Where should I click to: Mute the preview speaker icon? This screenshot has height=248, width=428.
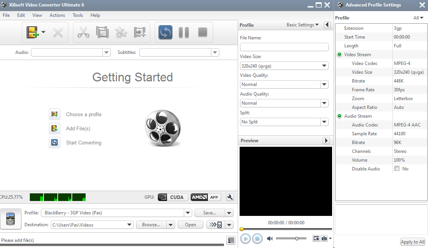point(270,239)
